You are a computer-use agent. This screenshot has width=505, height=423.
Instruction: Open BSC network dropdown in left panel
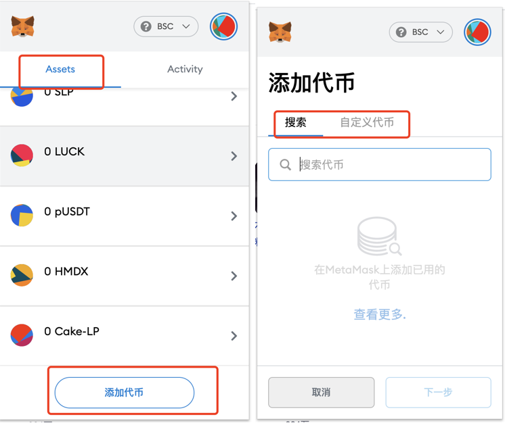166,26
